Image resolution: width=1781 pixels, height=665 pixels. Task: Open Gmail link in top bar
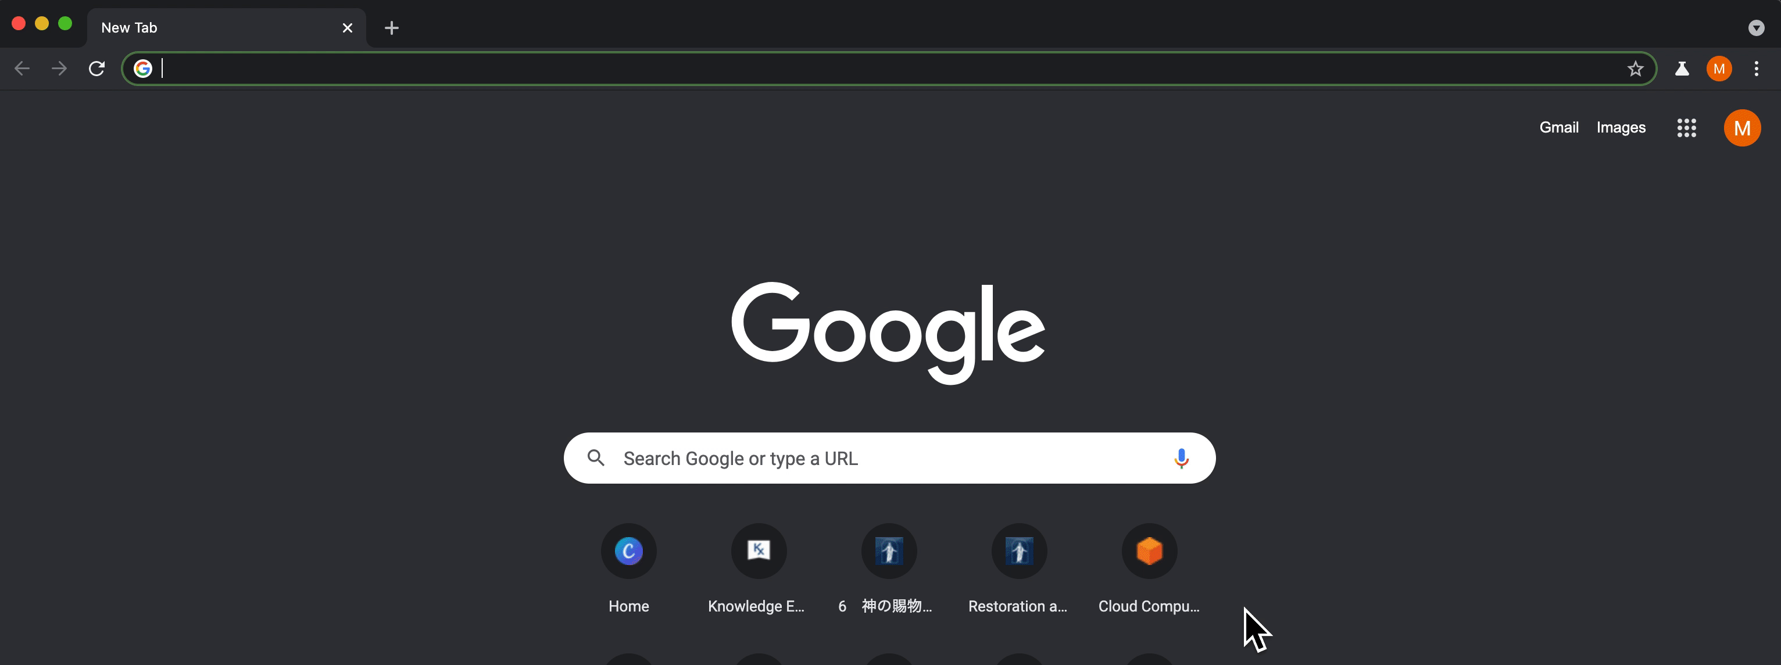1557,126
